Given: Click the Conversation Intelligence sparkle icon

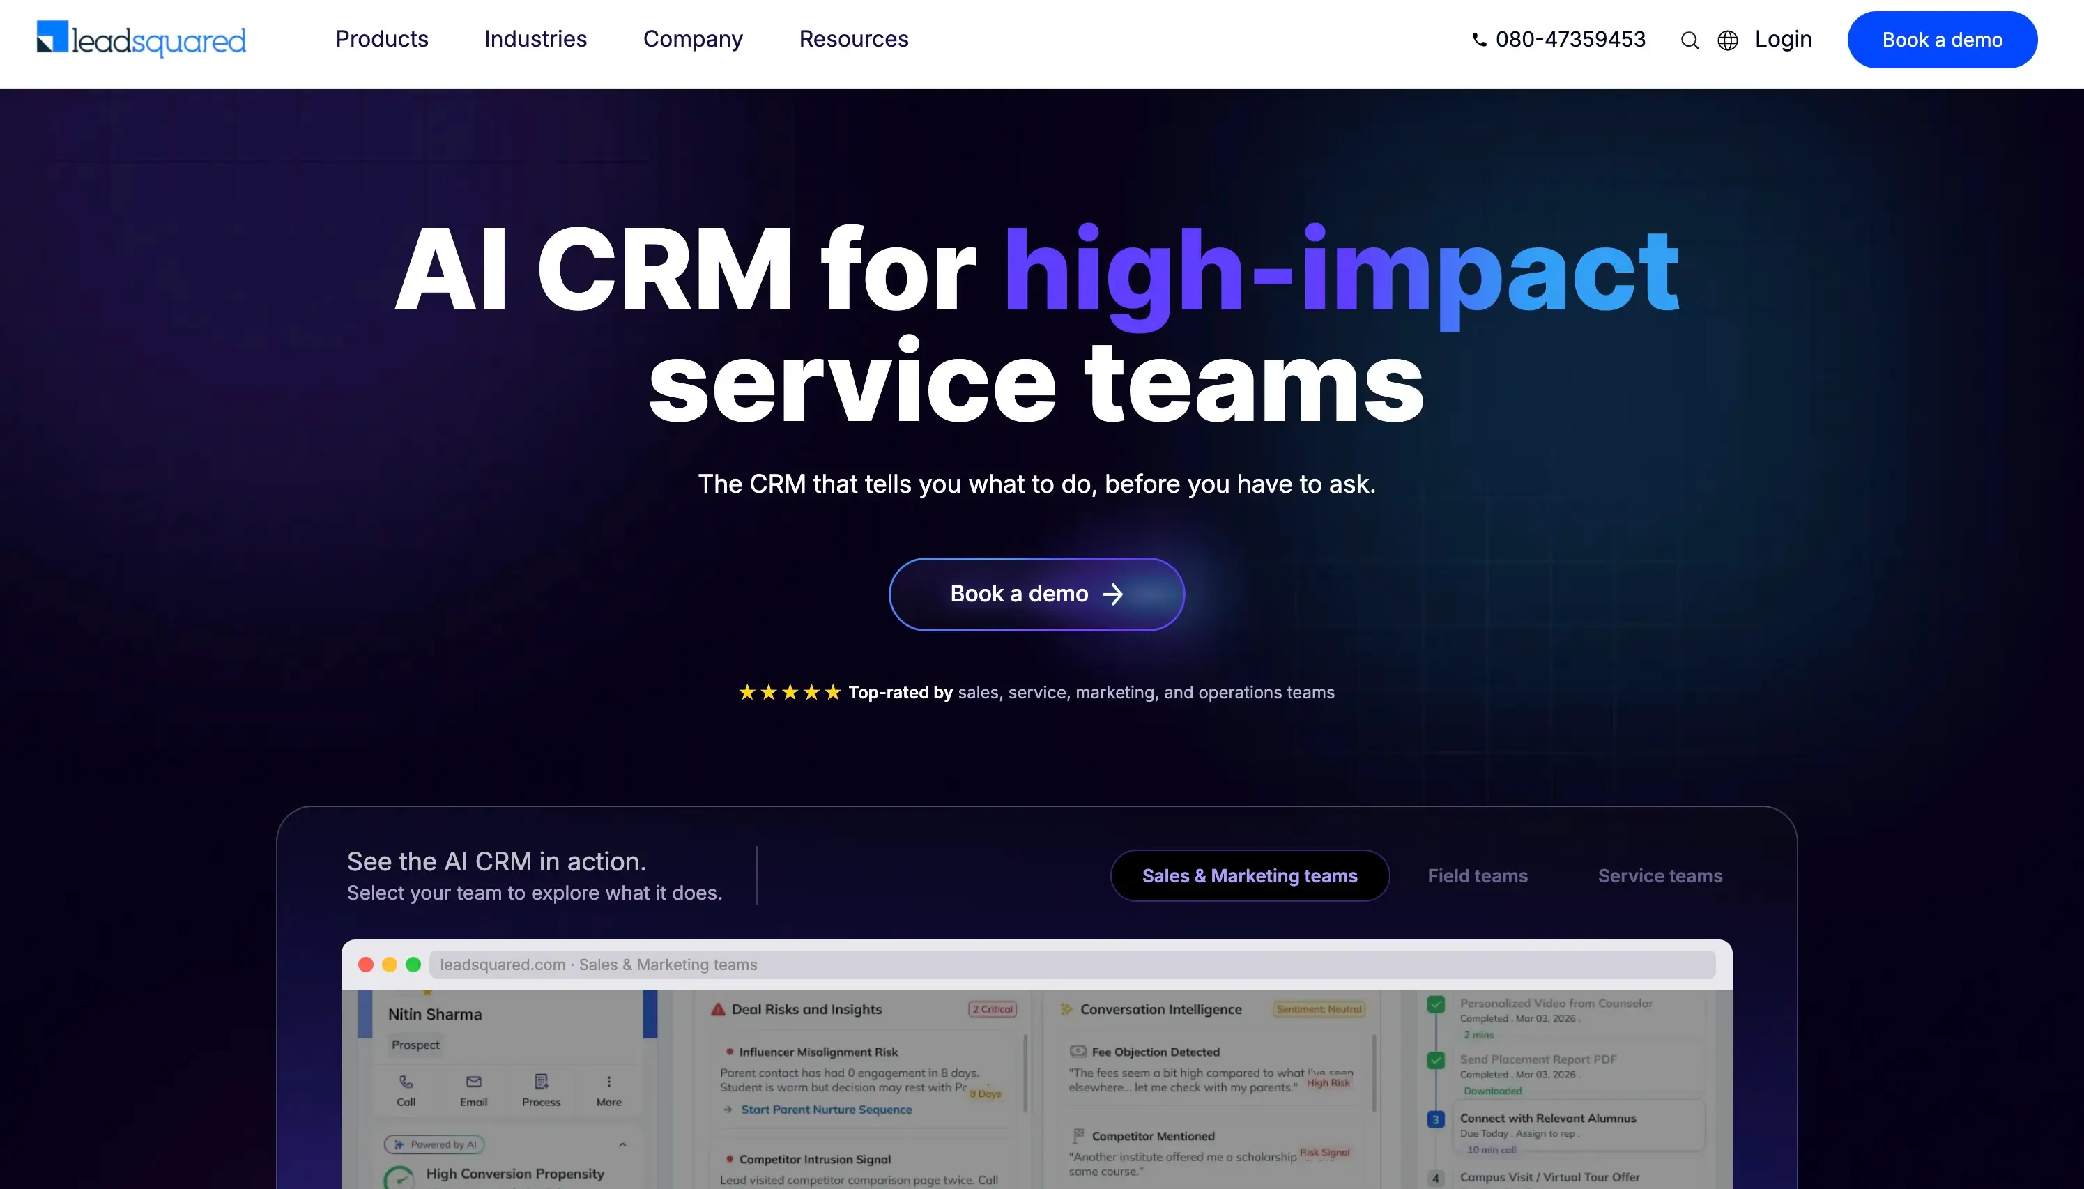Looking at the screenshot, I should point(1066,1009).
